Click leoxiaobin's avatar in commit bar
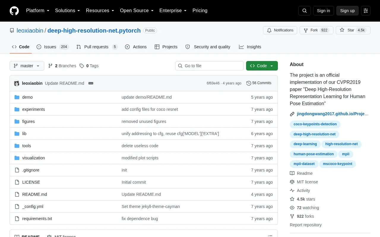The width and height of the screenshot is (380, 237). [x=17, y=83]
